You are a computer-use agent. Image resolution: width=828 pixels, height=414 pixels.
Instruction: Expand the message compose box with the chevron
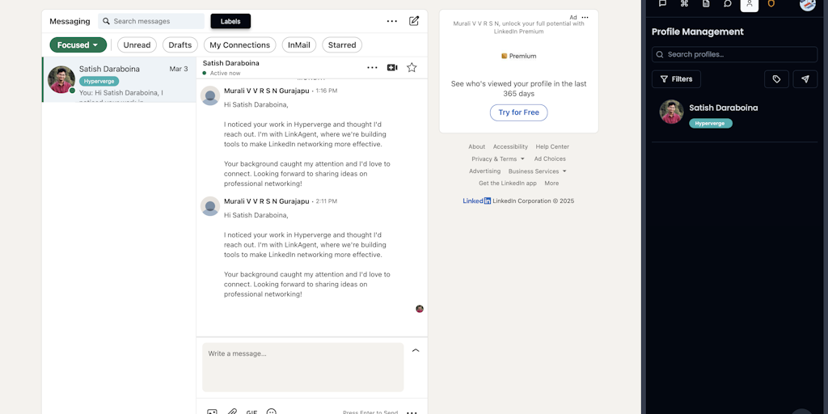point(416,350)
